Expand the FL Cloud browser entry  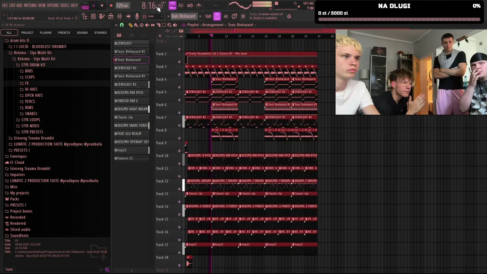(14, 162)
